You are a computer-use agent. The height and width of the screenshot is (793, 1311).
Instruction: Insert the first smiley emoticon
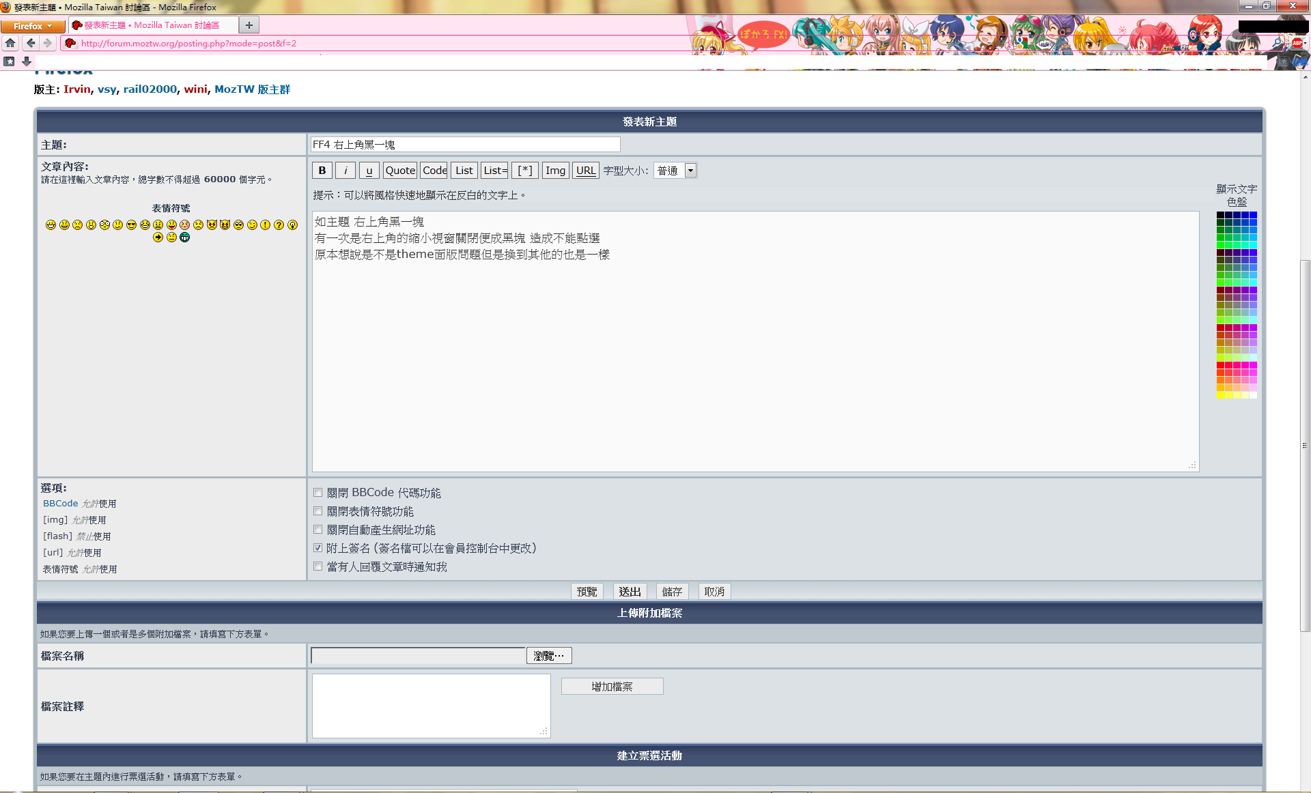[x=51, y=225]
